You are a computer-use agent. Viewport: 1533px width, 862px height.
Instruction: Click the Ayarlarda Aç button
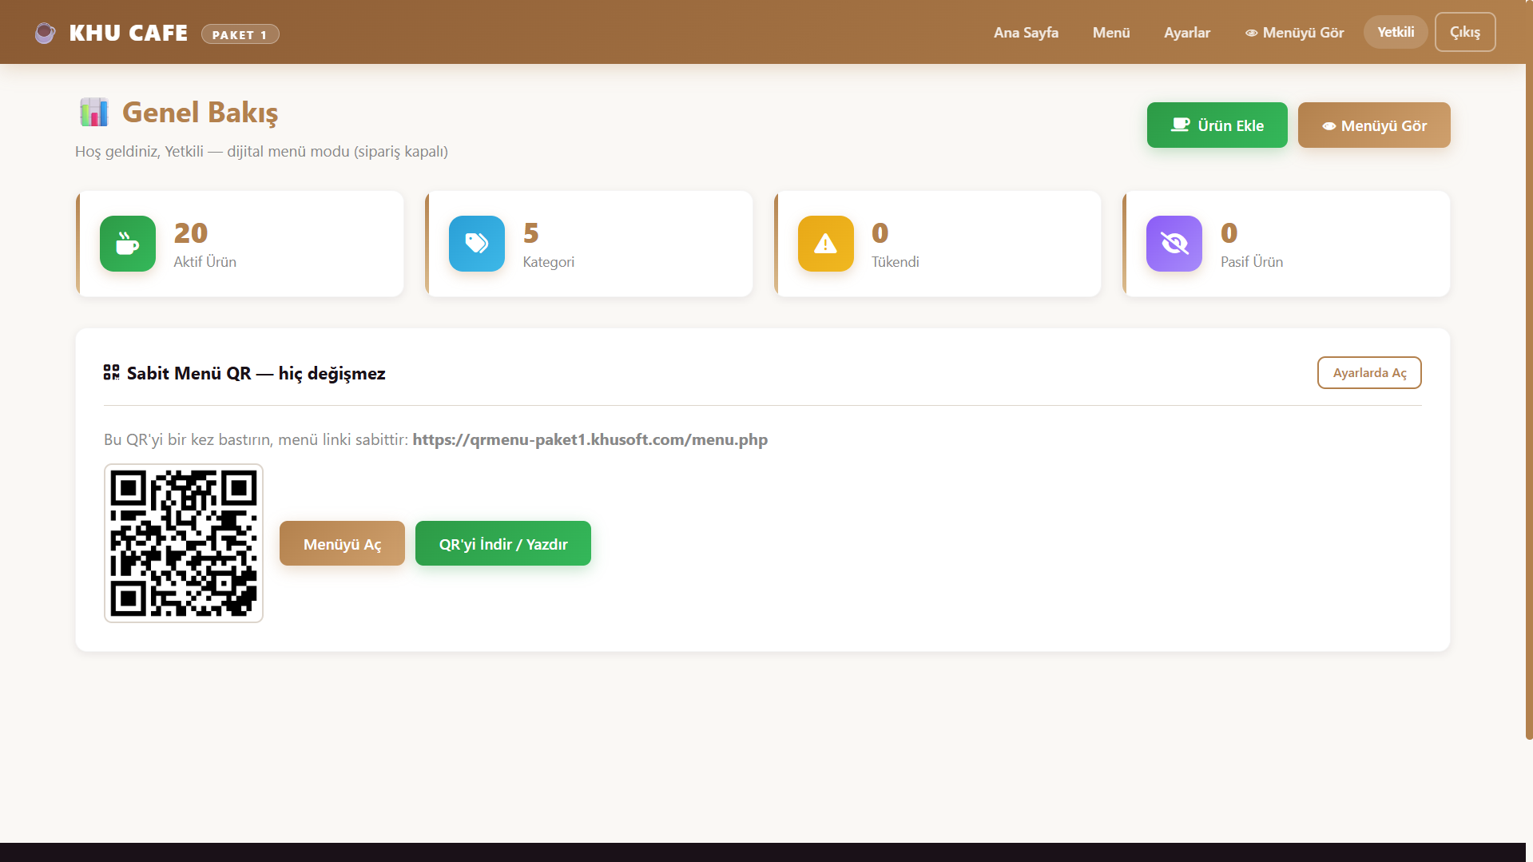point(1369,373)
